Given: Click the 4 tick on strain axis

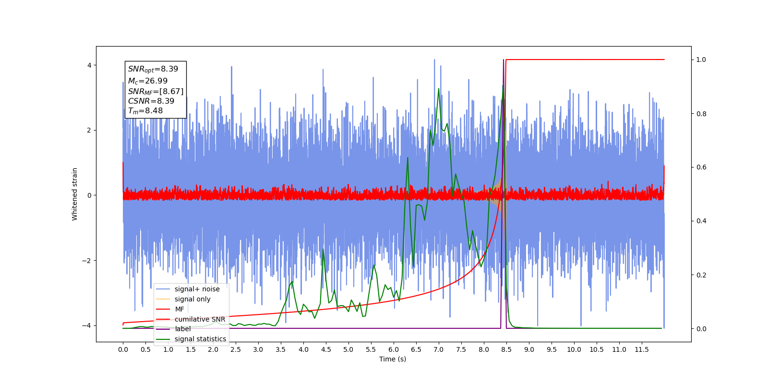Looking at the screenshot, I should click(x=89, y=65).
